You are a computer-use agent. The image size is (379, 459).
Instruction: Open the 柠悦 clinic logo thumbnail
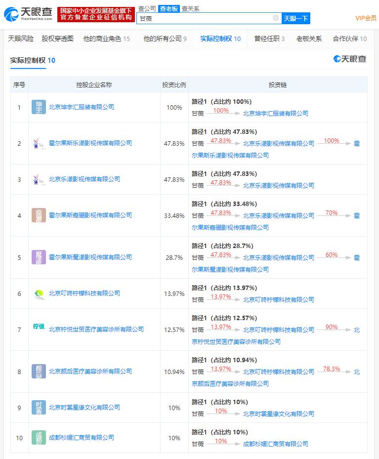point(39,327)
